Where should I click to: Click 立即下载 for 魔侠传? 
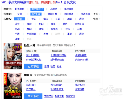pos(33,96)
